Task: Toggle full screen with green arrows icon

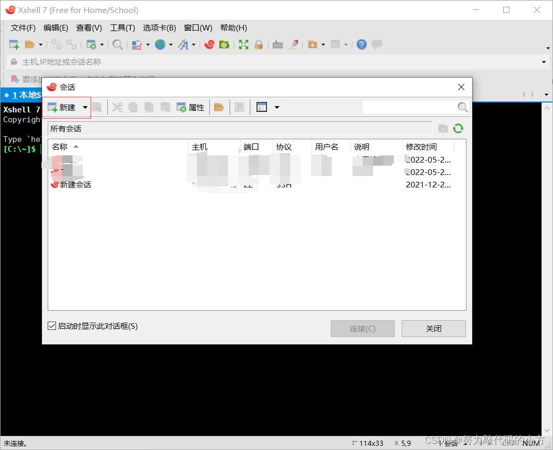Action: pos(244,45)
